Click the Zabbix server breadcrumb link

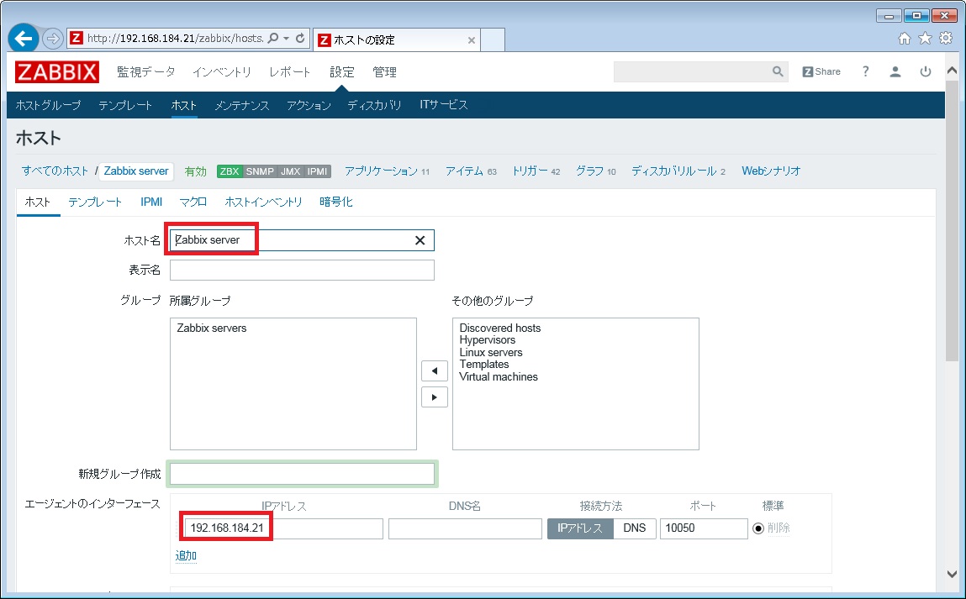tap(136, 171)
